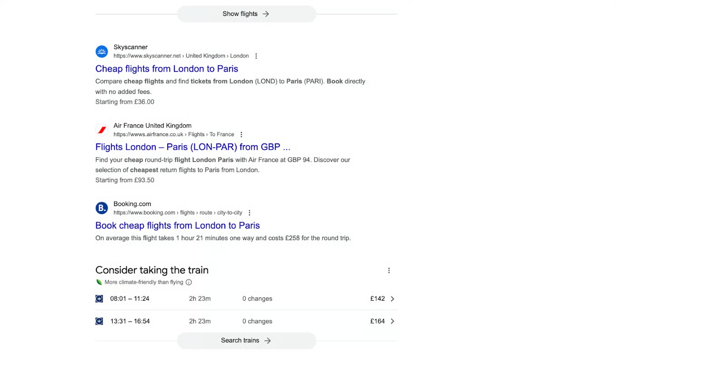Open Book cheap flights from London link

click(x=178, y=226)
